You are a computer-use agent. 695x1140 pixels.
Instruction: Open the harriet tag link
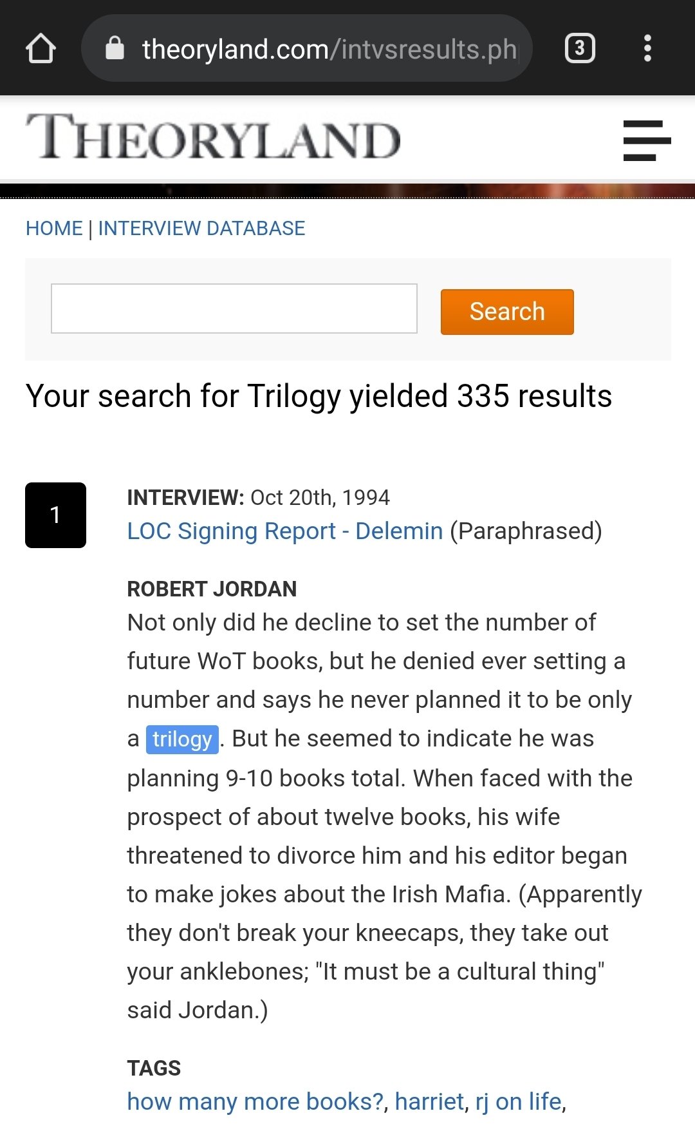coord(429,1102)
